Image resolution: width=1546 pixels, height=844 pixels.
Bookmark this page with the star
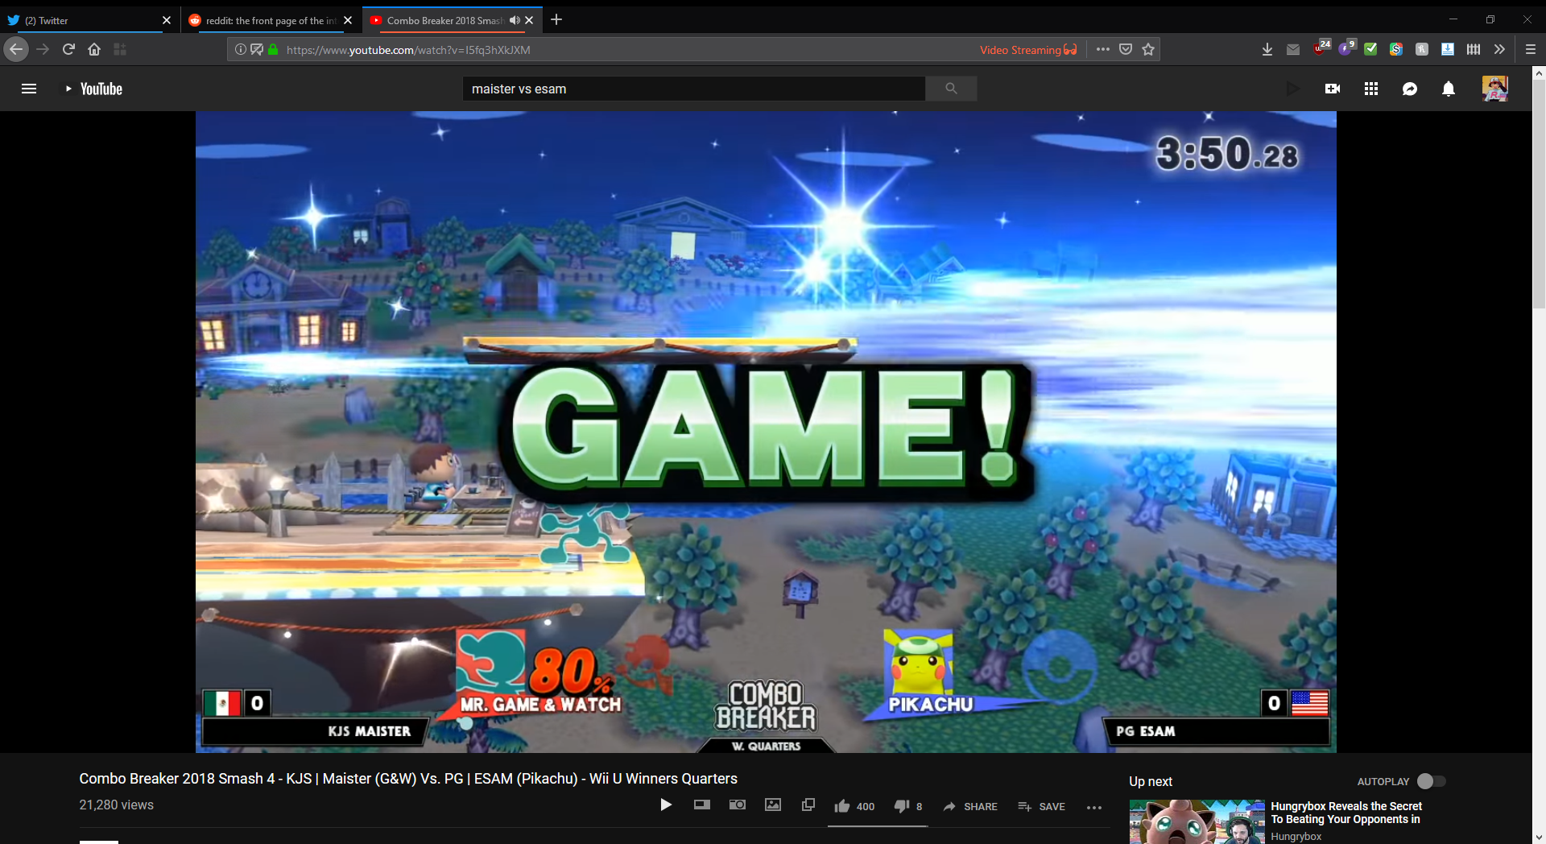[1148, 49]
